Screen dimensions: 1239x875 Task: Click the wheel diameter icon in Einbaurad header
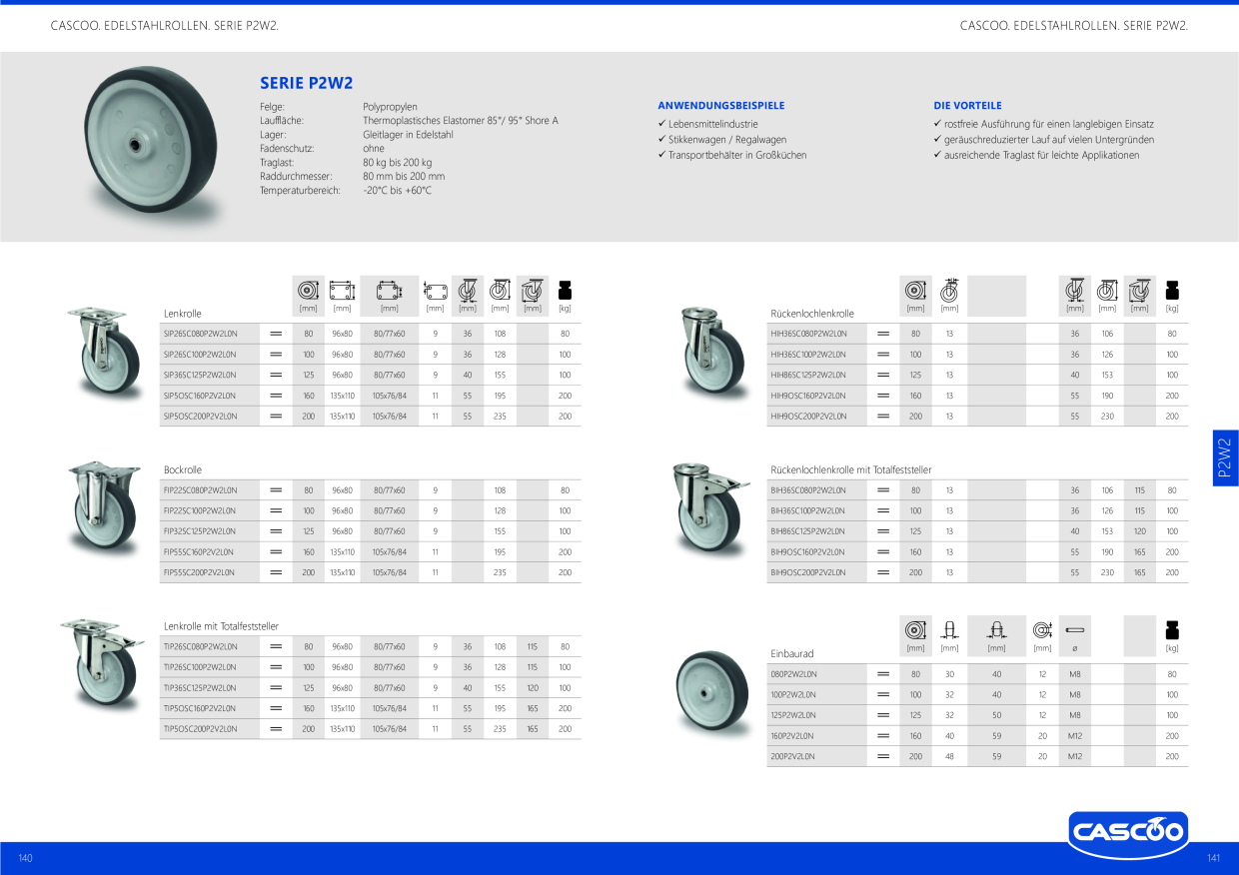click(x=915, y=629)
